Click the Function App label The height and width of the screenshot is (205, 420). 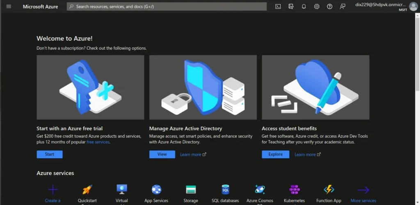click(329, 200)
